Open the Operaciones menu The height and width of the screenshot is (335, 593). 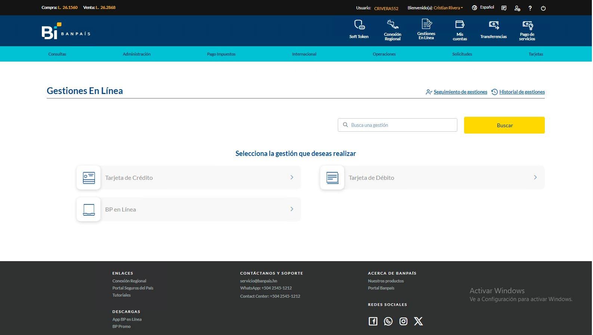(384, 54)
